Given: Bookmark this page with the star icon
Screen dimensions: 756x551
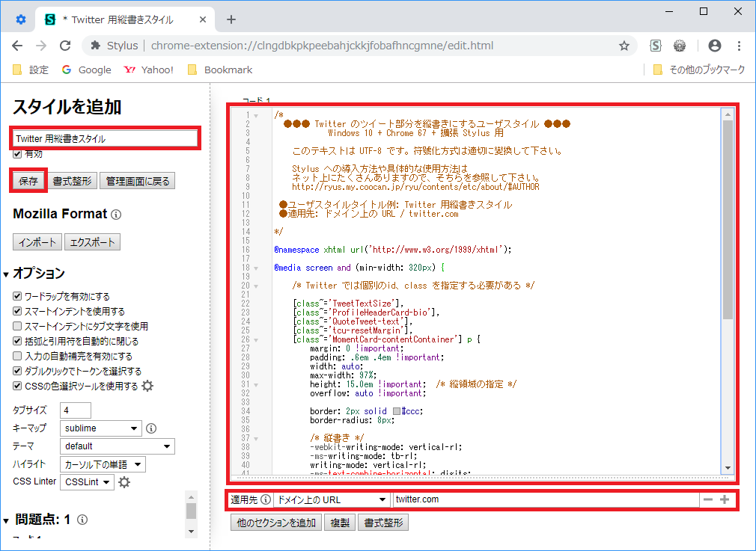Looking at the screenshot, I should (x=624, y=46).
